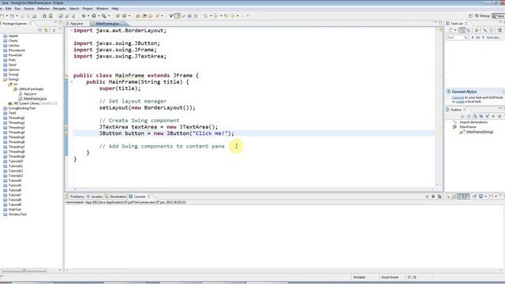Toggle the Mark Occurrences toolbar button
The image size is (505, 284).
pos(178,16)
